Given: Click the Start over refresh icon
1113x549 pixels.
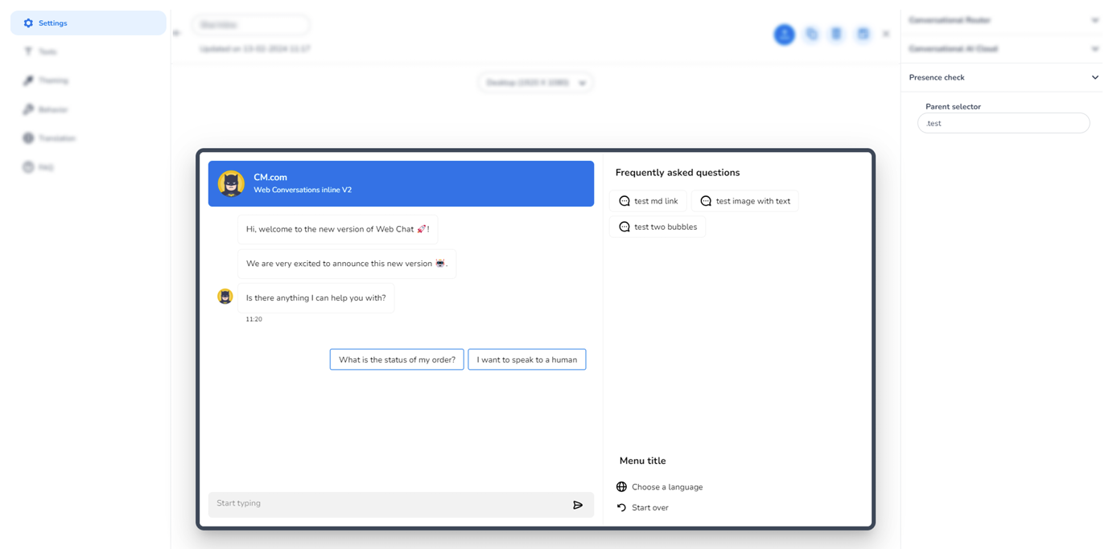Looking at the screenshot, I should pos(621,508).
